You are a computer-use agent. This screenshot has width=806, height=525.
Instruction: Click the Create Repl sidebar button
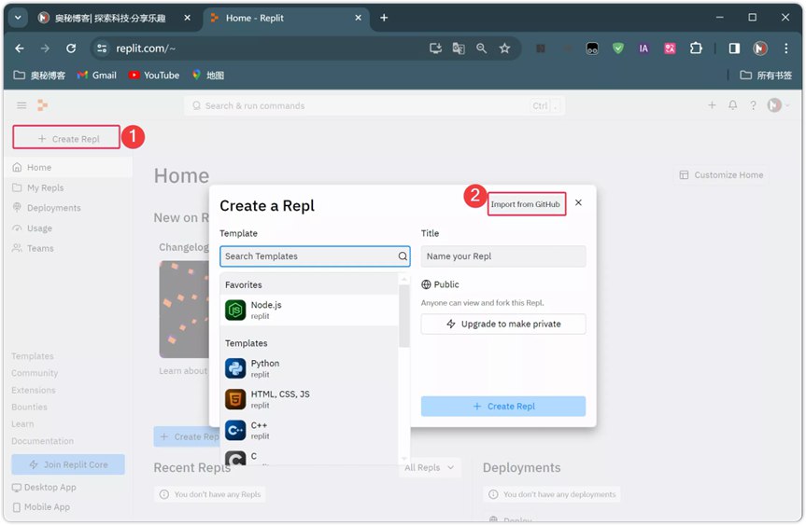67,139
